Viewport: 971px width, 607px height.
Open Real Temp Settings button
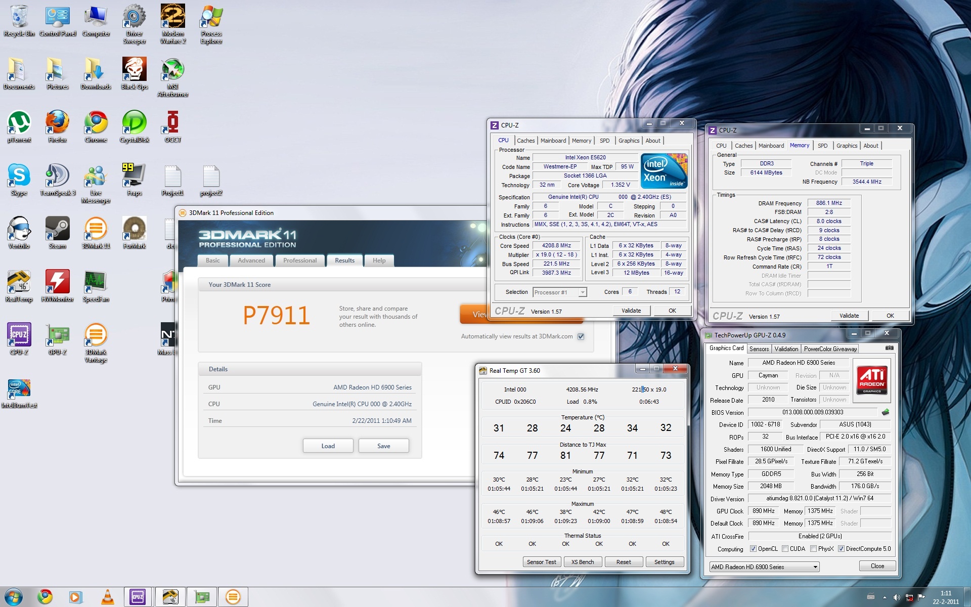(665, 562)
